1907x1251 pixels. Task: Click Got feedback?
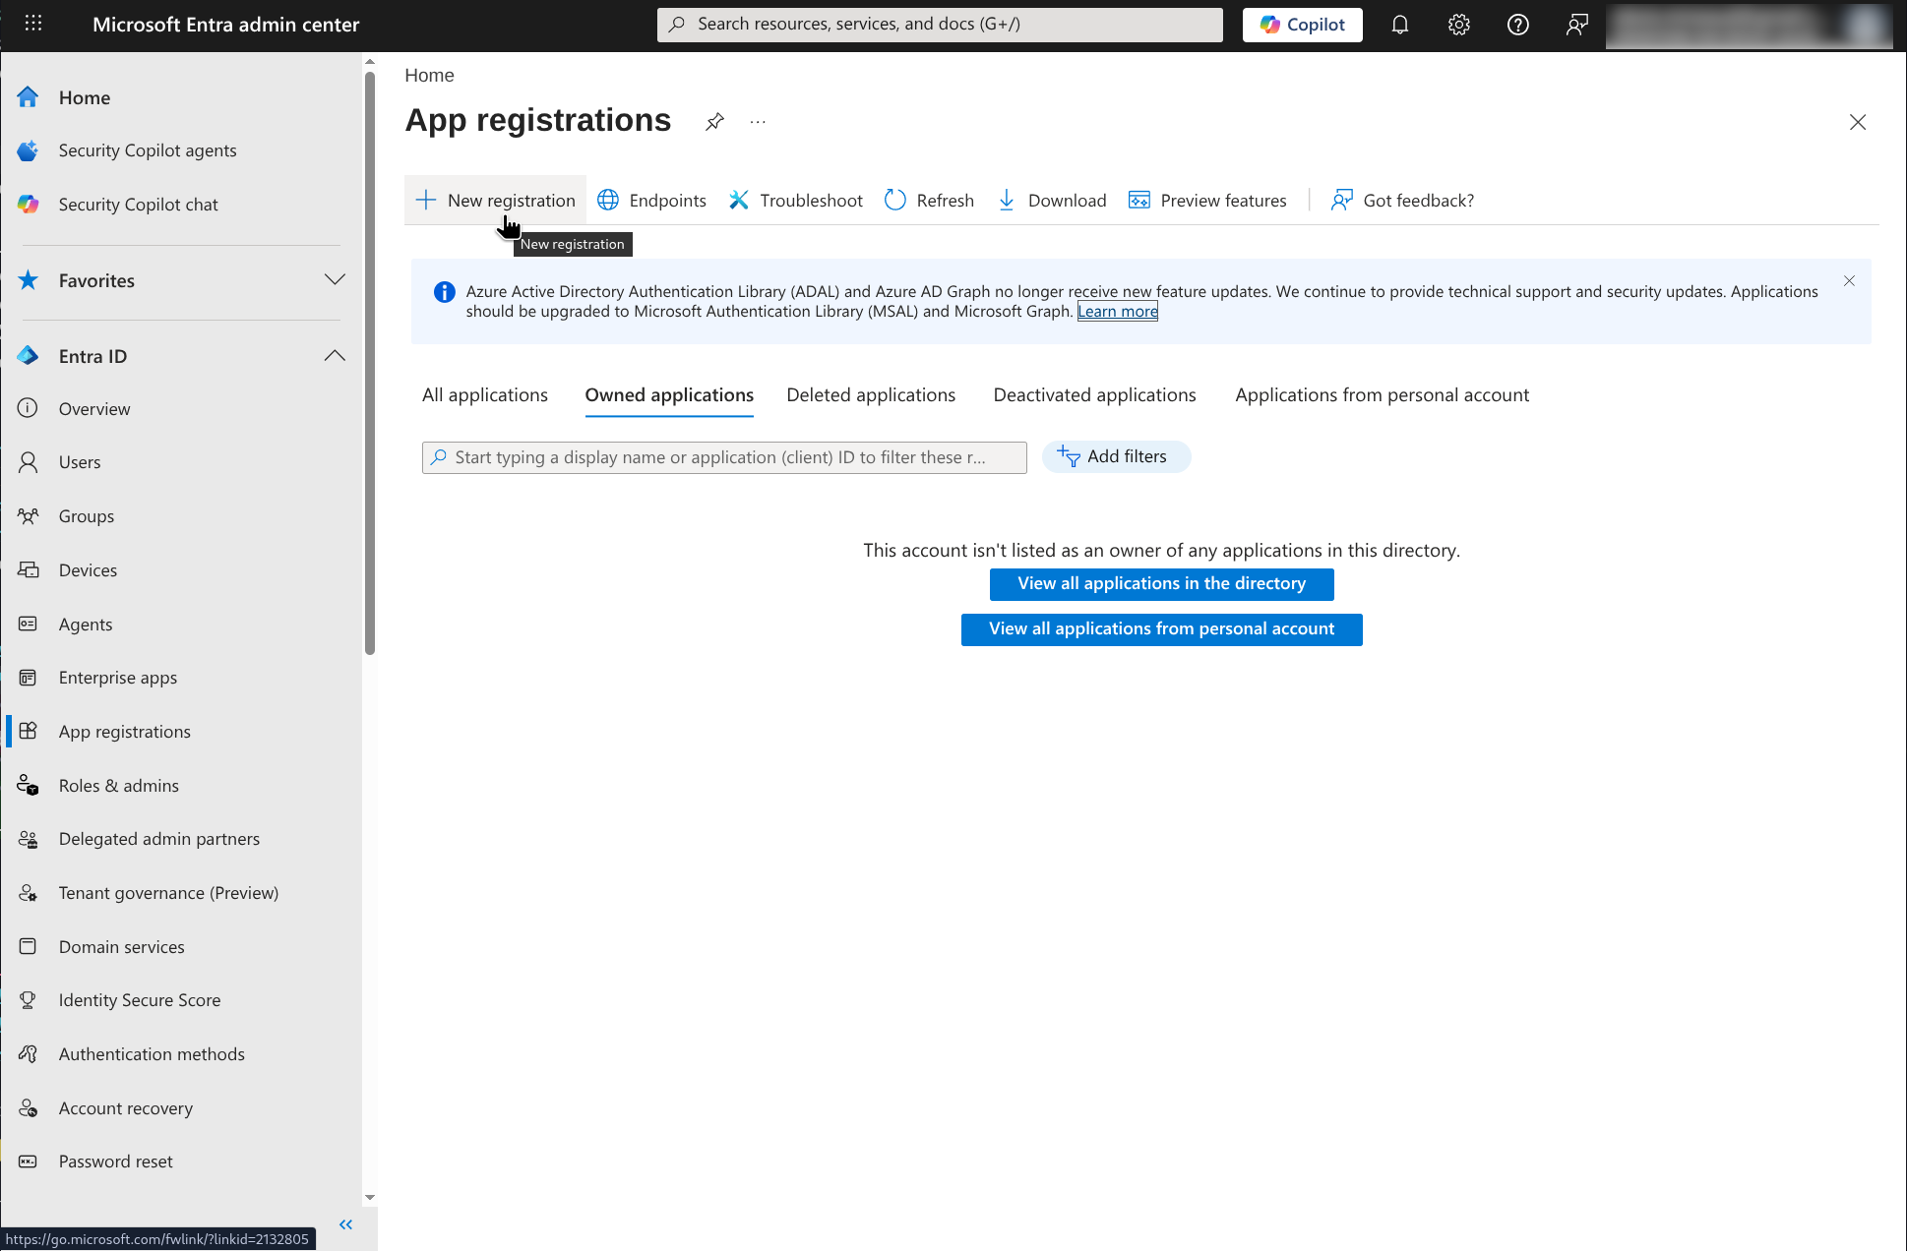1402,201
